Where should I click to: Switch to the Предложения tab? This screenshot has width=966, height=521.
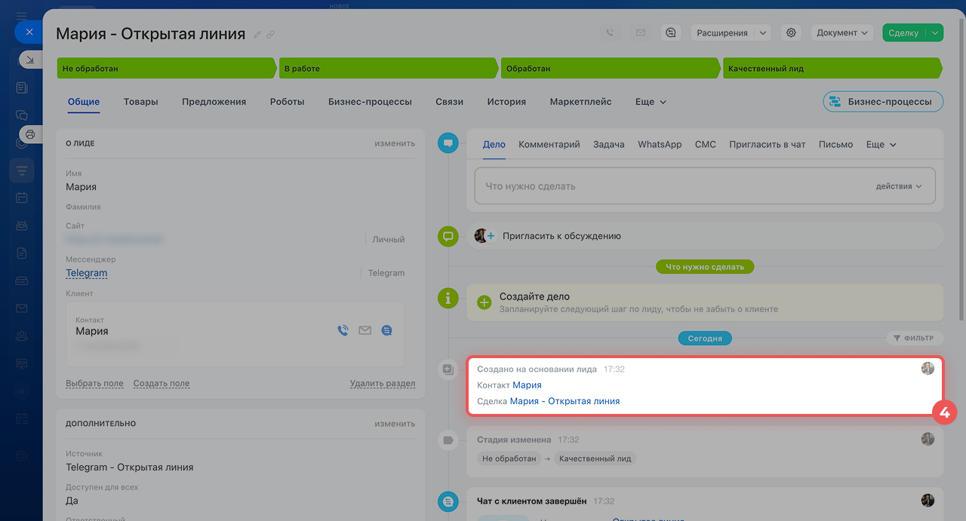214,102
